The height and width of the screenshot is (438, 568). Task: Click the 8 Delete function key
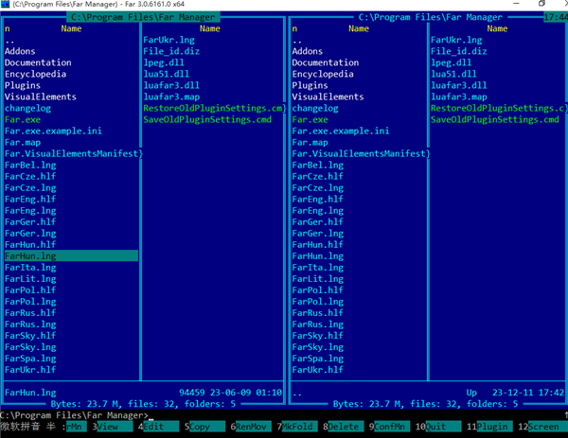click(x=345, y=427)
